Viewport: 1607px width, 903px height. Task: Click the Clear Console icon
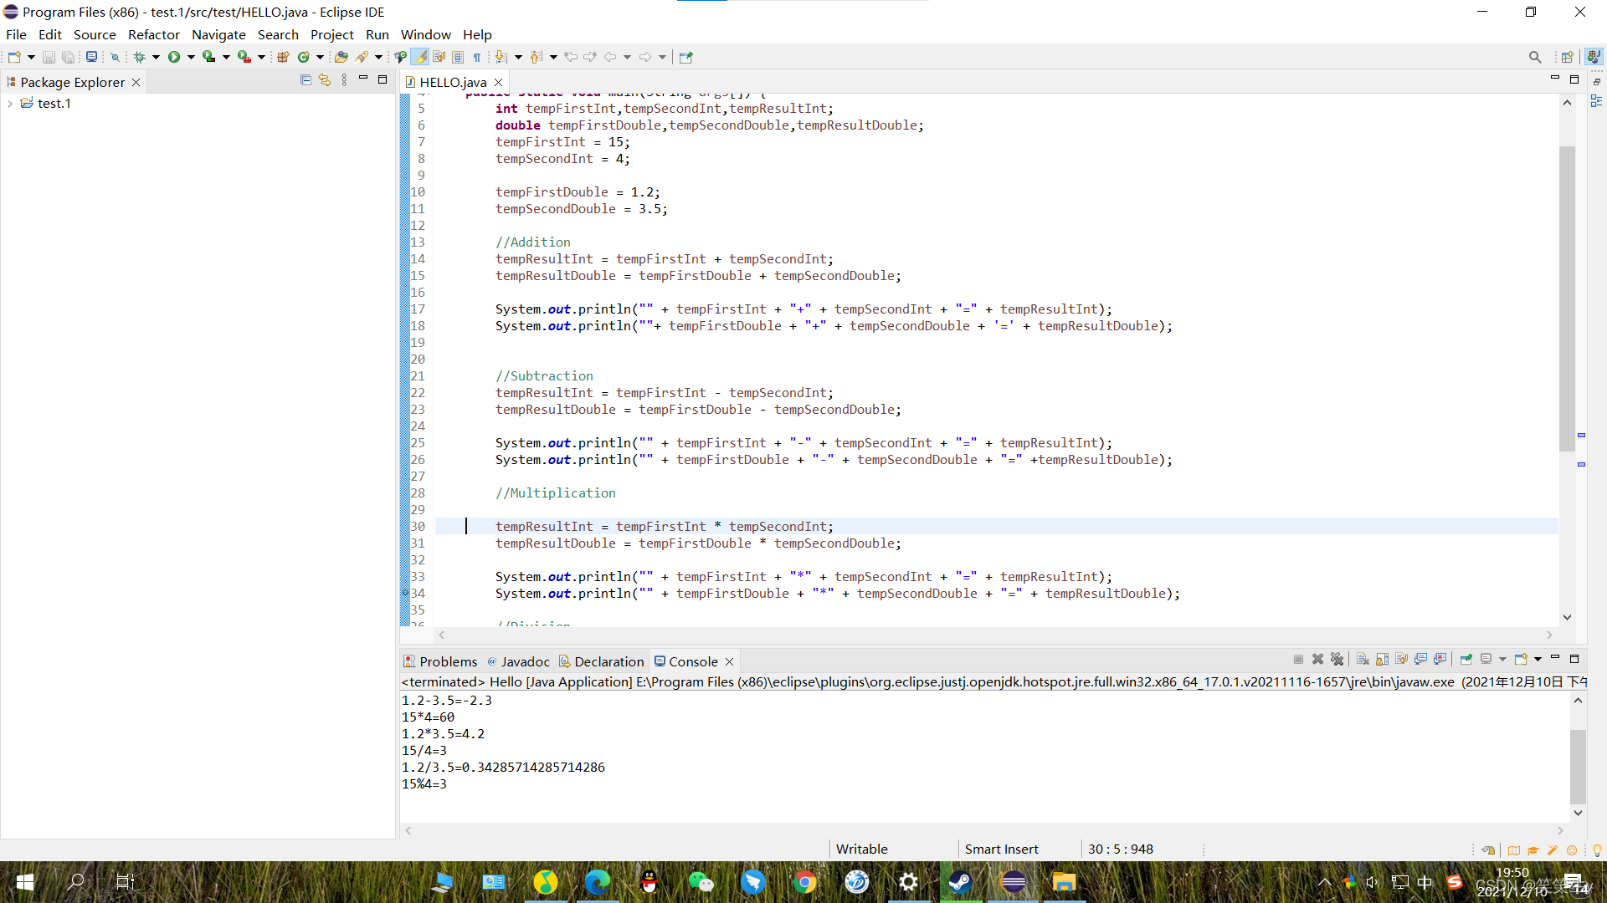[x=1363, y=660]
